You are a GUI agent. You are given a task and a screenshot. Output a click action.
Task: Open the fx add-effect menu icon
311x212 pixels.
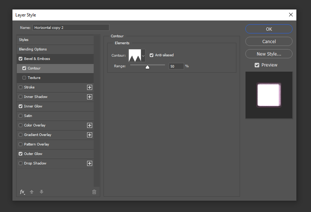click(22, 192)
